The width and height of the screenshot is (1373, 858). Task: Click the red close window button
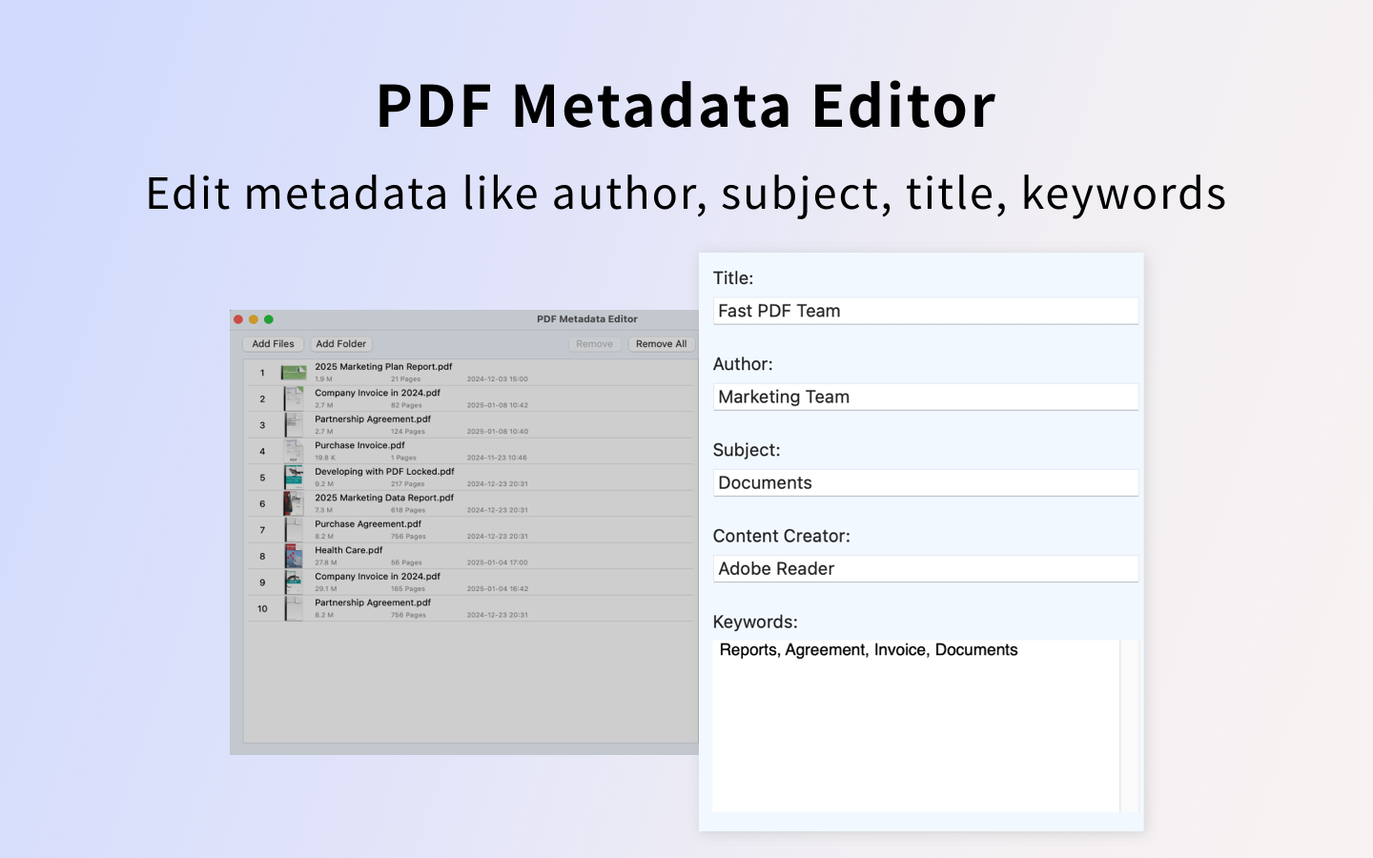[238, 319]
